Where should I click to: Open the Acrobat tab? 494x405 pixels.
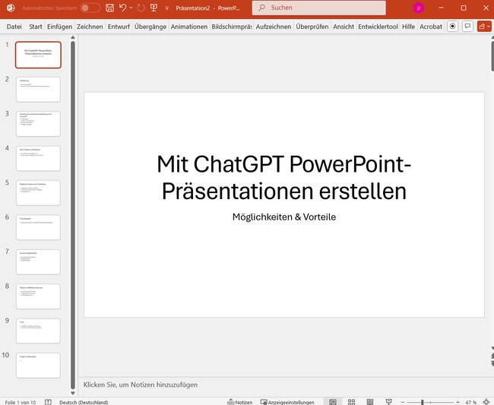(431, 27)
